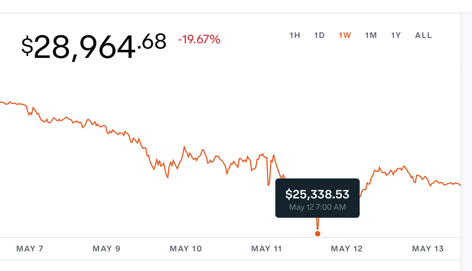472x271 pixels.
Task: Open the 1M chart view
Action: (x=370, y=35)
